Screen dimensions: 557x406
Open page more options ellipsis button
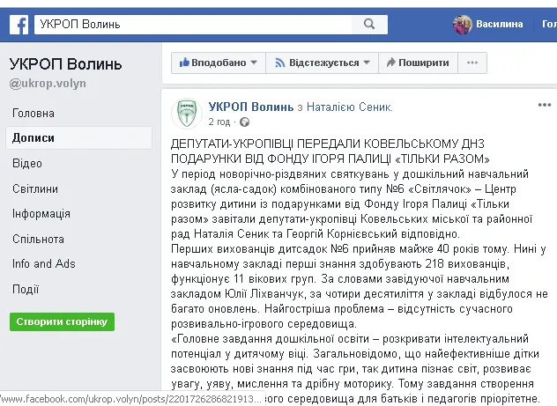[472, 63]
